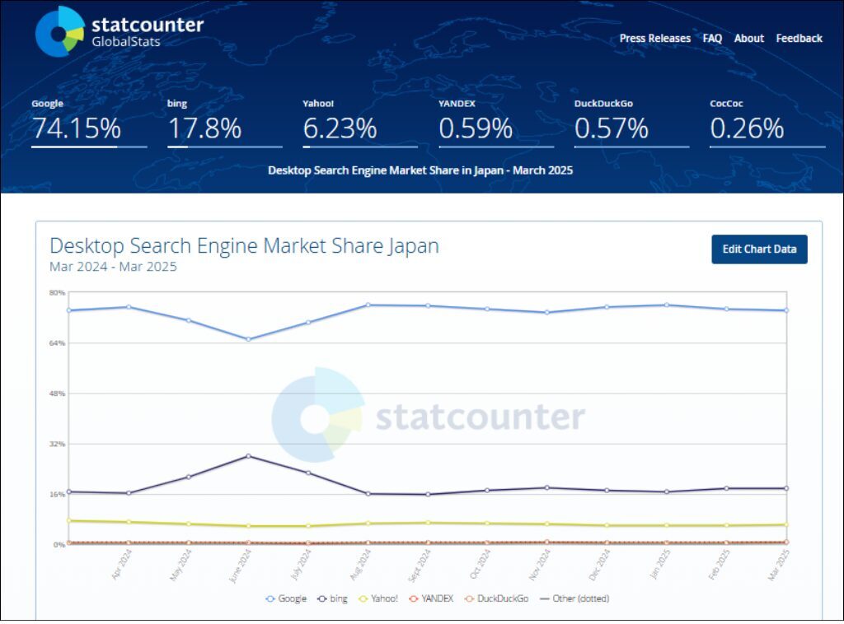Click the Dec 2024 axis label
The image size is (844, 624).
[599, 565]
